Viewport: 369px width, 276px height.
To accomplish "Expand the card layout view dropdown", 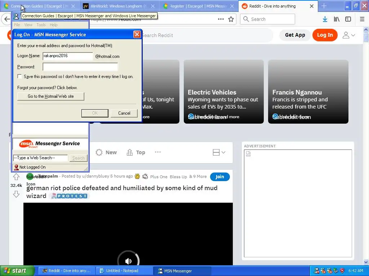I will (219, 152).
